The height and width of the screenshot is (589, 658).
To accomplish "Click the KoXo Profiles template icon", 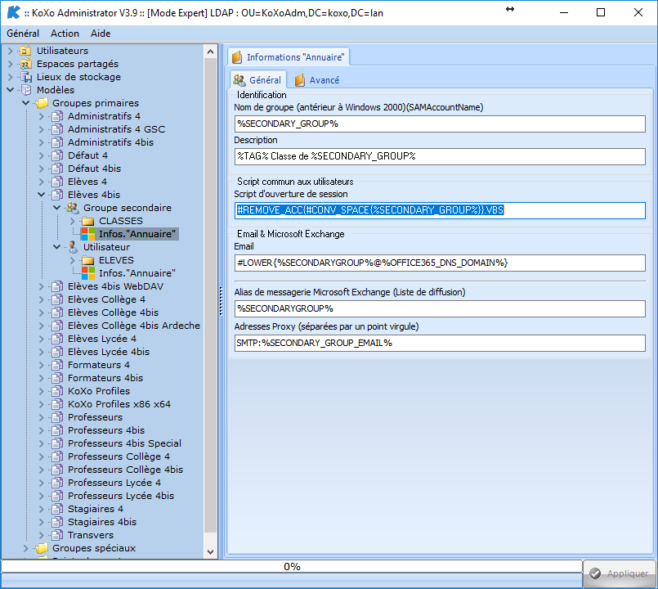I will click(x=57, y=391).
